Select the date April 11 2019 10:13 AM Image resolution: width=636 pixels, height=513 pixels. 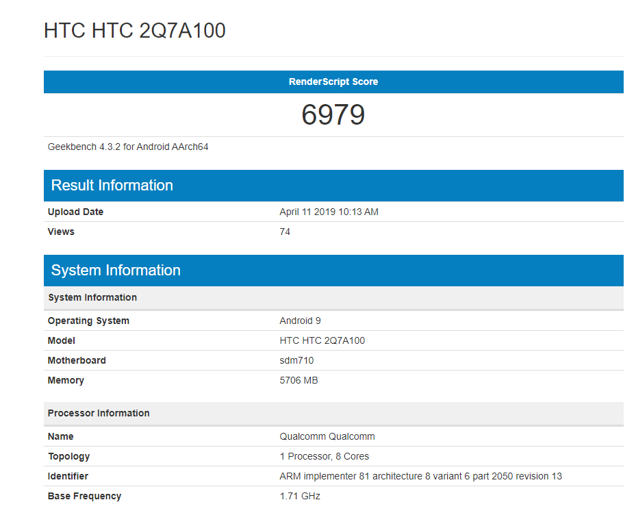(x=329, y=212)
